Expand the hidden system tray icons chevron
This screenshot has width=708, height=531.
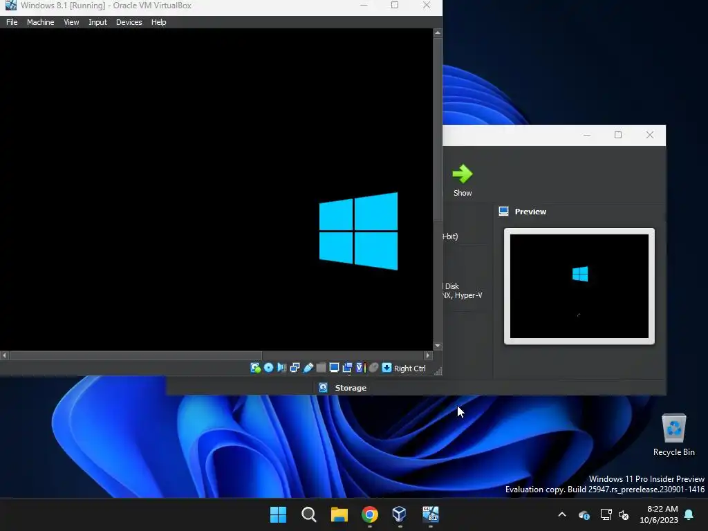point(562,514)
